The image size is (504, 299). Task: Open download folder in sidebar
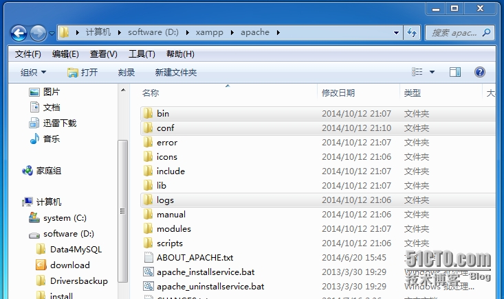point(63,265)
